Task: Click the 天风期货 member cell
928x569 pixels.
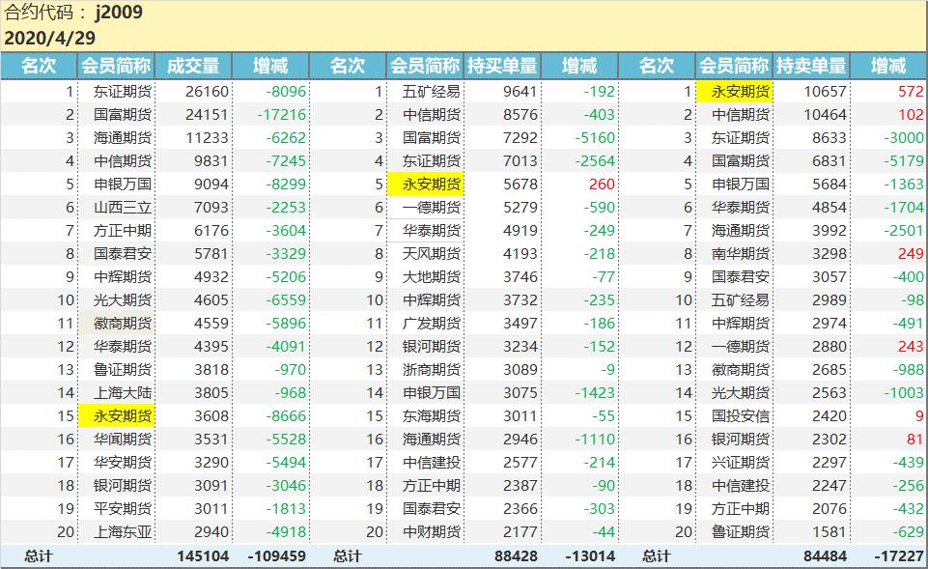Action: click(x=425, y=254)
